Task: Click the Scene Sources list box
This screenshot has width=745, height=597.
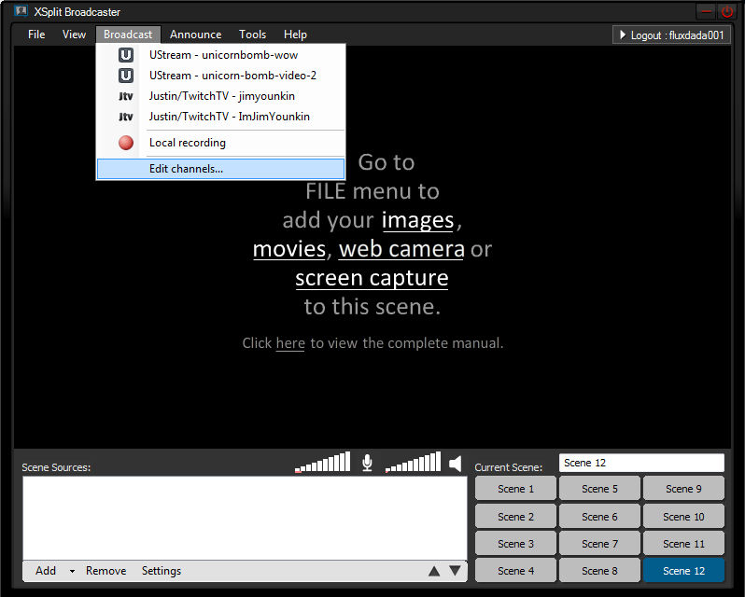Action: (x=245, y=519)
